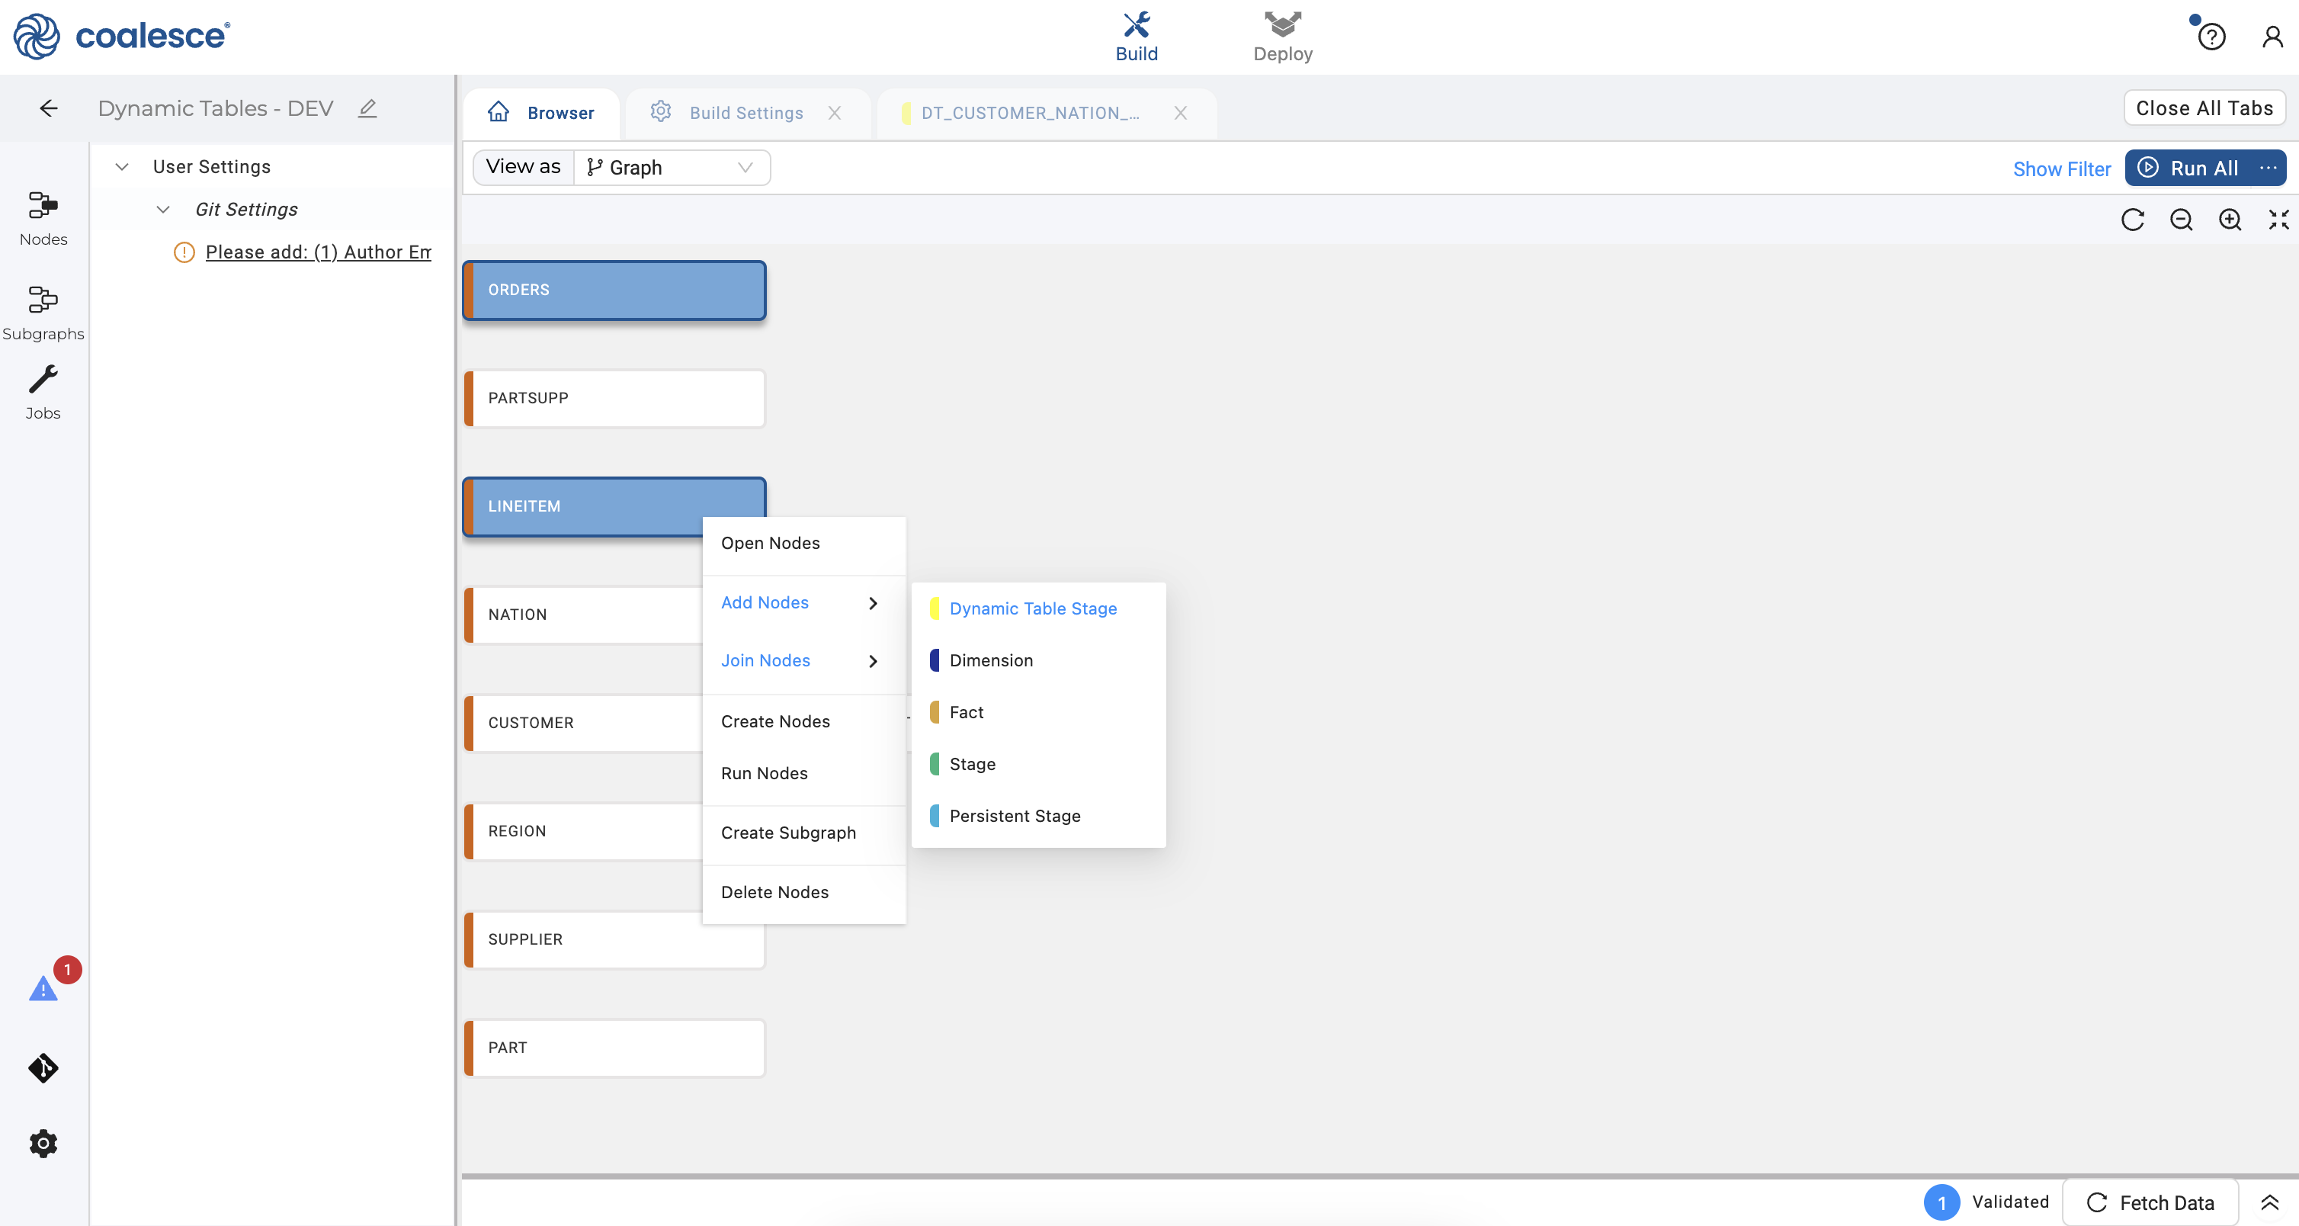Zoom out of the graph
This screenshot has width=2299, height=1226.
coord(2180,220)
